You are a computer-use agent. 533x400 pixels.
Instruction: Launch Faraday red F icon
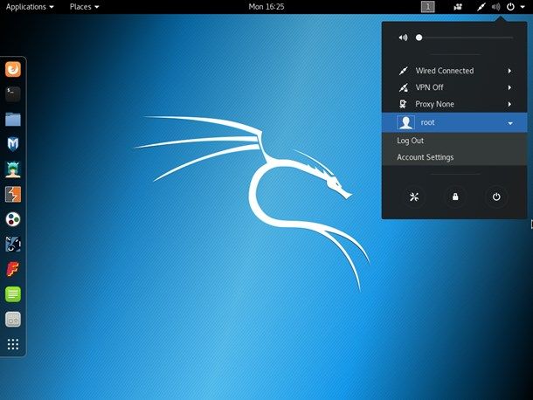[13, 269]
